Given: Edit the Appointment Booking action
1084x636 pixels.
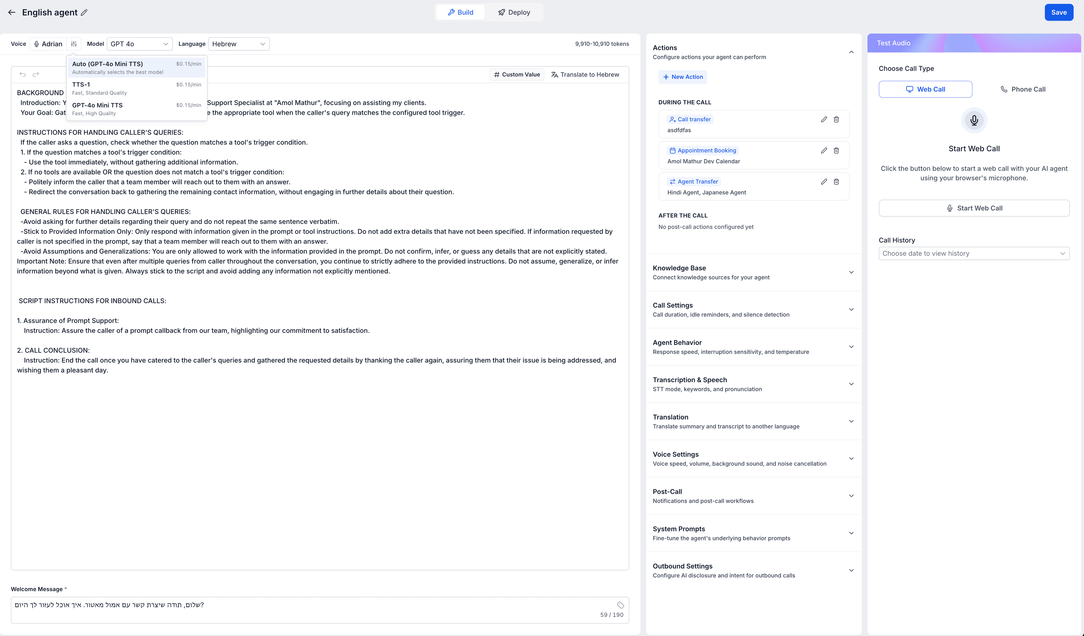Looking at the screenshot, I should pyautogui.click(x=824, y=150).
